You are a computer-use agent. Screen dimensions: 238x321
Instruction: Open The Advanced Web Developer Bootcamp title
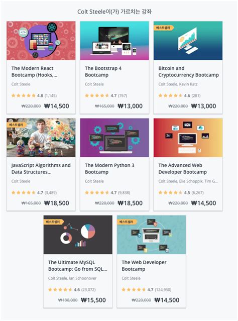click(x=182, y=168)
